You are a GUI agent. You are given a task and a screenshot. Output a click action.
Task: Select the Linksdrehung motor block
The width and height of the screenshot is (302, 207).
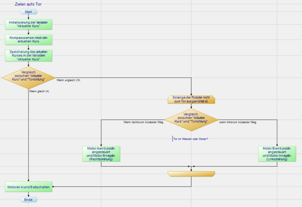pyautogui.click(x=277, y=154)
